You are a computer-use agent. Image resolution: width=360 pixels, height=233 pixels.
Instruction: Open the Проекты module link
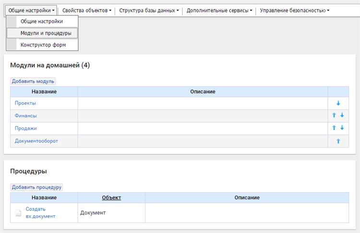(25, 103)
